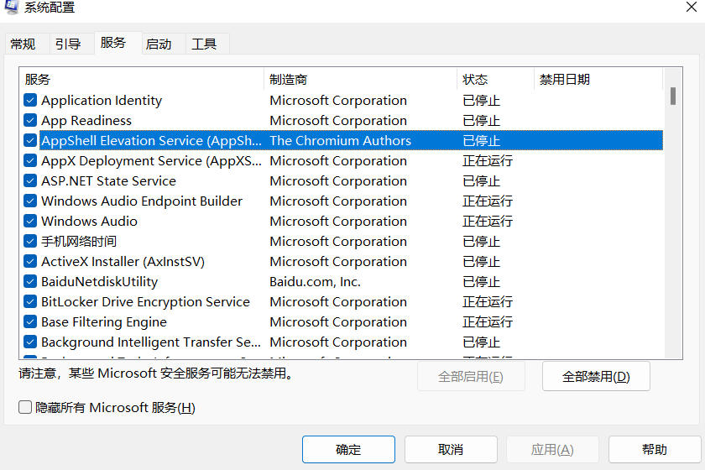Close the System Configuration window

click(x=691, y=8)
